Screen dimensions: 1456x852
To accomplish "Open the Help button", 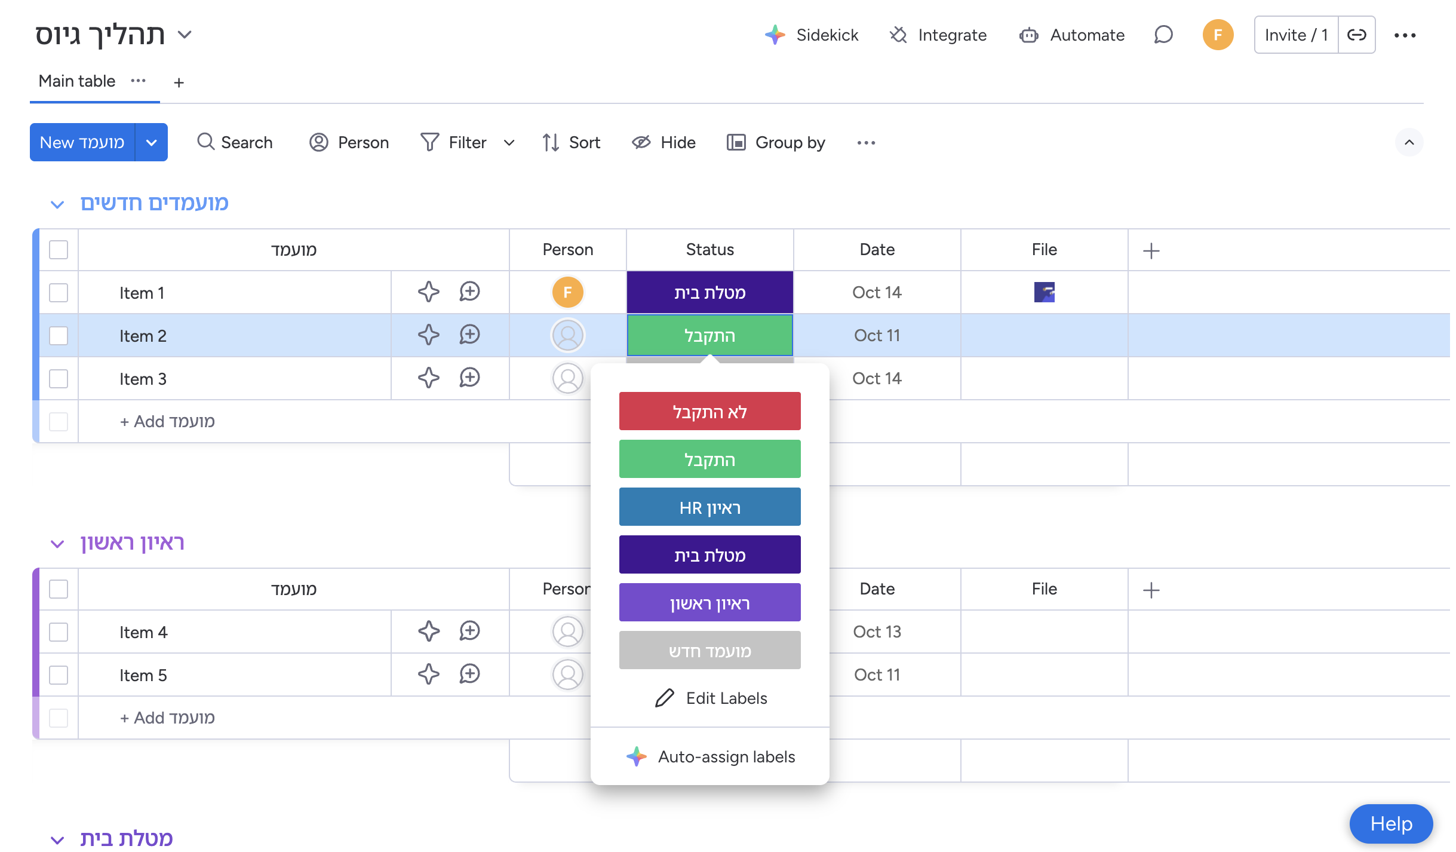I will (1390, 823).
